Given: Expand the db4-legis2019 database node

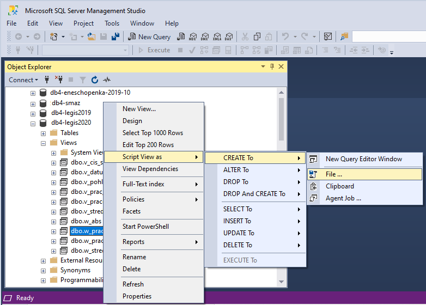Looking at the screenshot, I should tap(33, 114).
